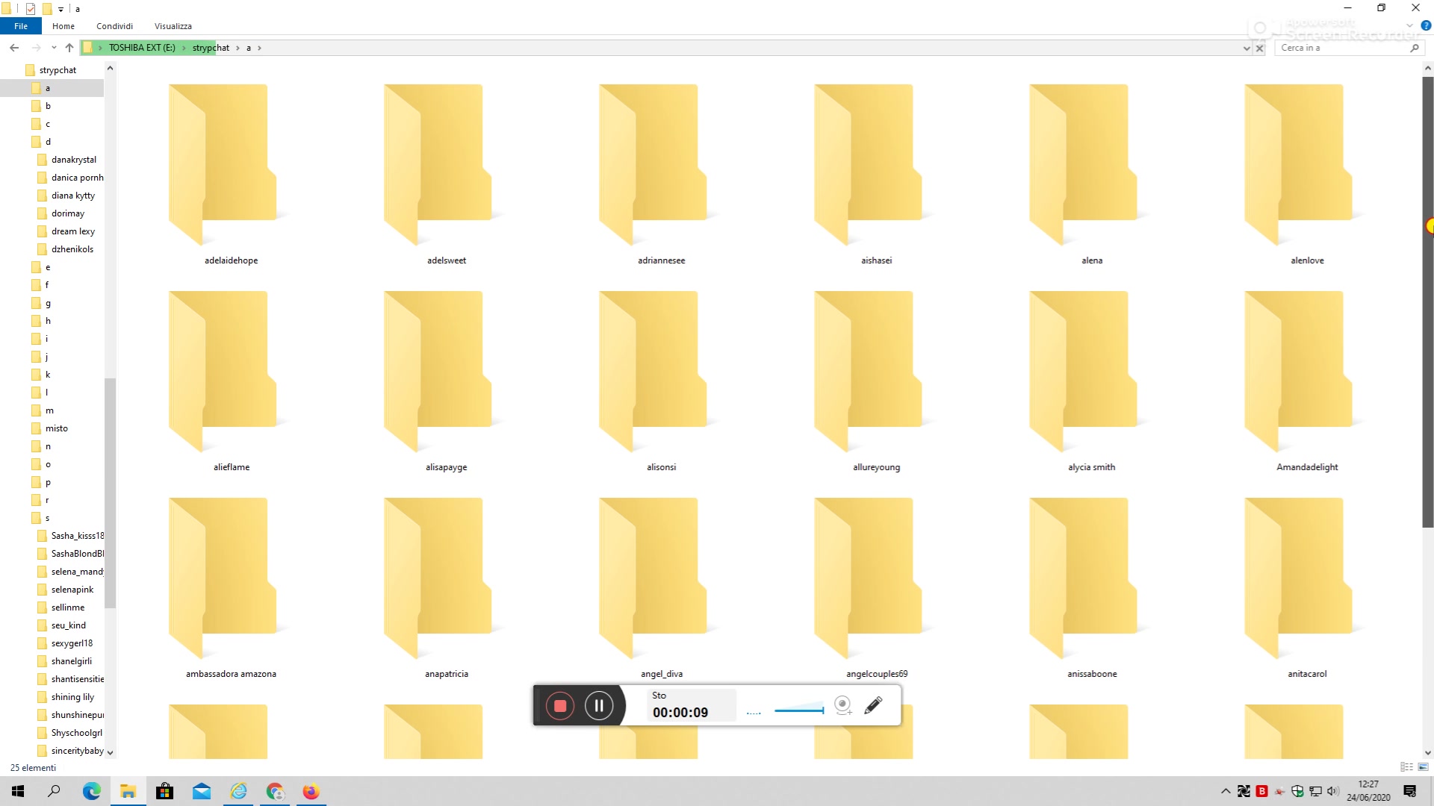Select the anapatricia folder
Image resolution: width=1434 pixels, height=806 pixels.
click(x=446, y=588)
